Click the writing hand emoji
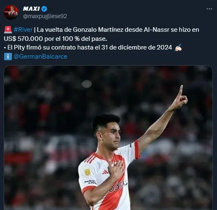The image size is (217, 210). click(x=178, y=47)
